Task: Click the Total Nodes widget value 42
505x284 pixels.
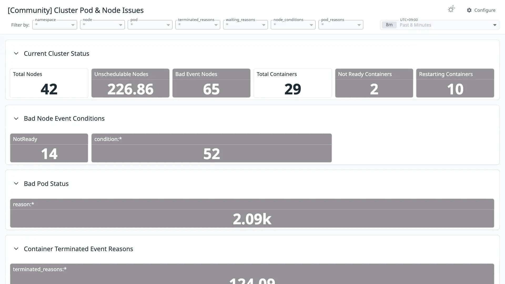Action: click(49, 89)
